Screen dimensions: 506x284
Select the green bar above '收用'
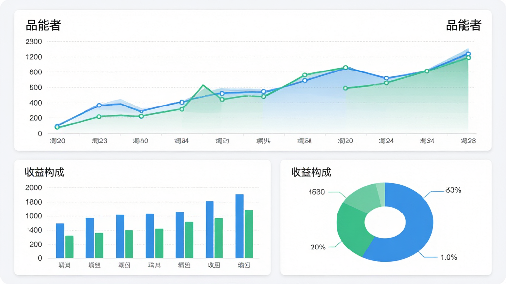coord(219,238)
